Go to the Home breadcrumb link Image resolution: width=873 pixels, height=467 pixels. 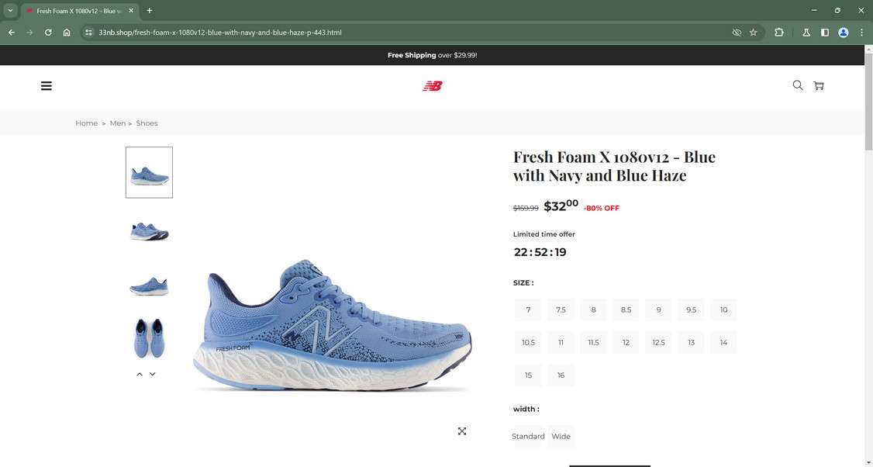click(86, 123)
